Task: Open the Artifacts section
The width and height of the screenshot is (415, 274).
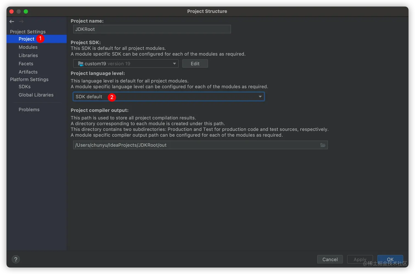Action: (28, 72)
